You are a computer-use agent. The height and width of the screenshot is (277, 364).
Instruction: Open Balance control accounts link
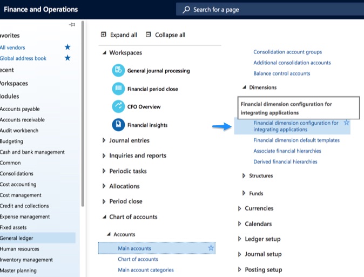point(282,73)
